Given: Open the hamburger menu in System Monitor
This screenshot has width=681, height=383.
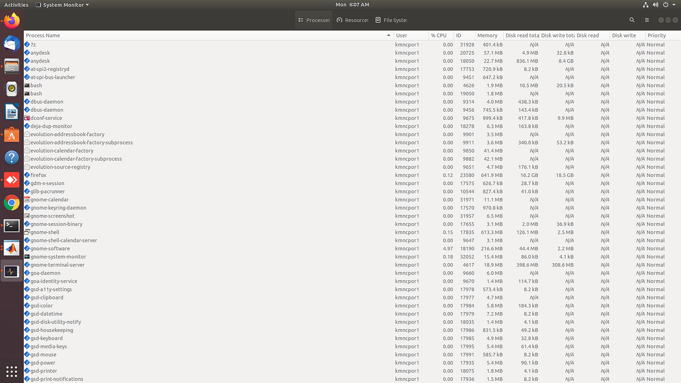Looking at the screenshot, I should (x=647, y=19).
